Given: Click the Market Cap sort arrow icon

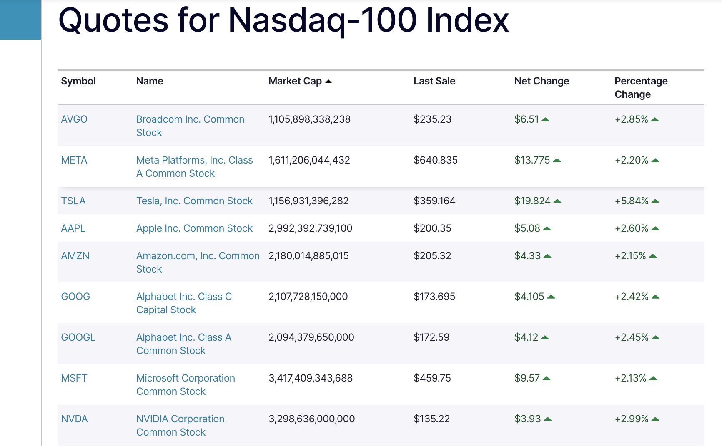Looking at the screenshot, I should pos(328,82).
